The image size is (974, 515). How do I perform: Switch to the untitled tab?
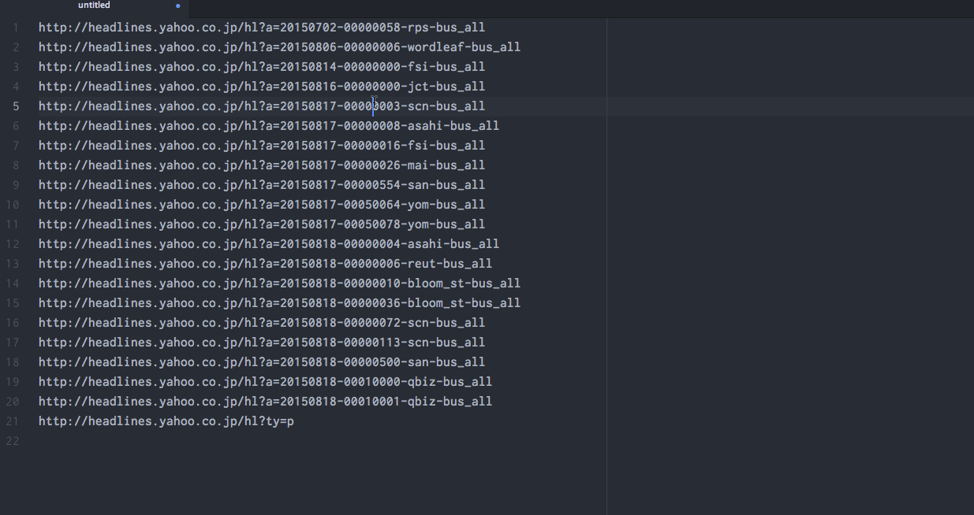coord(95,6)
